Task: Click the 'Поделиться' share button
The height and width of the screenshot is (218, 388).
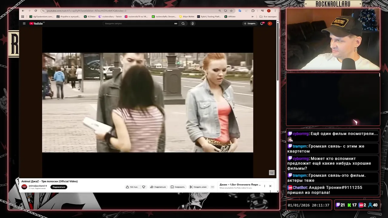Action: (158, 187)
